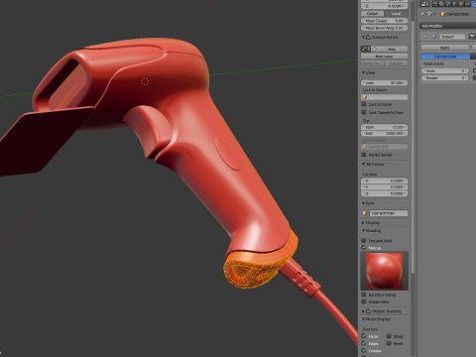This screenshot has width=476, height=357.
Task: Adjust the Mean Crease slider
Action: click(x=385, y=21)
